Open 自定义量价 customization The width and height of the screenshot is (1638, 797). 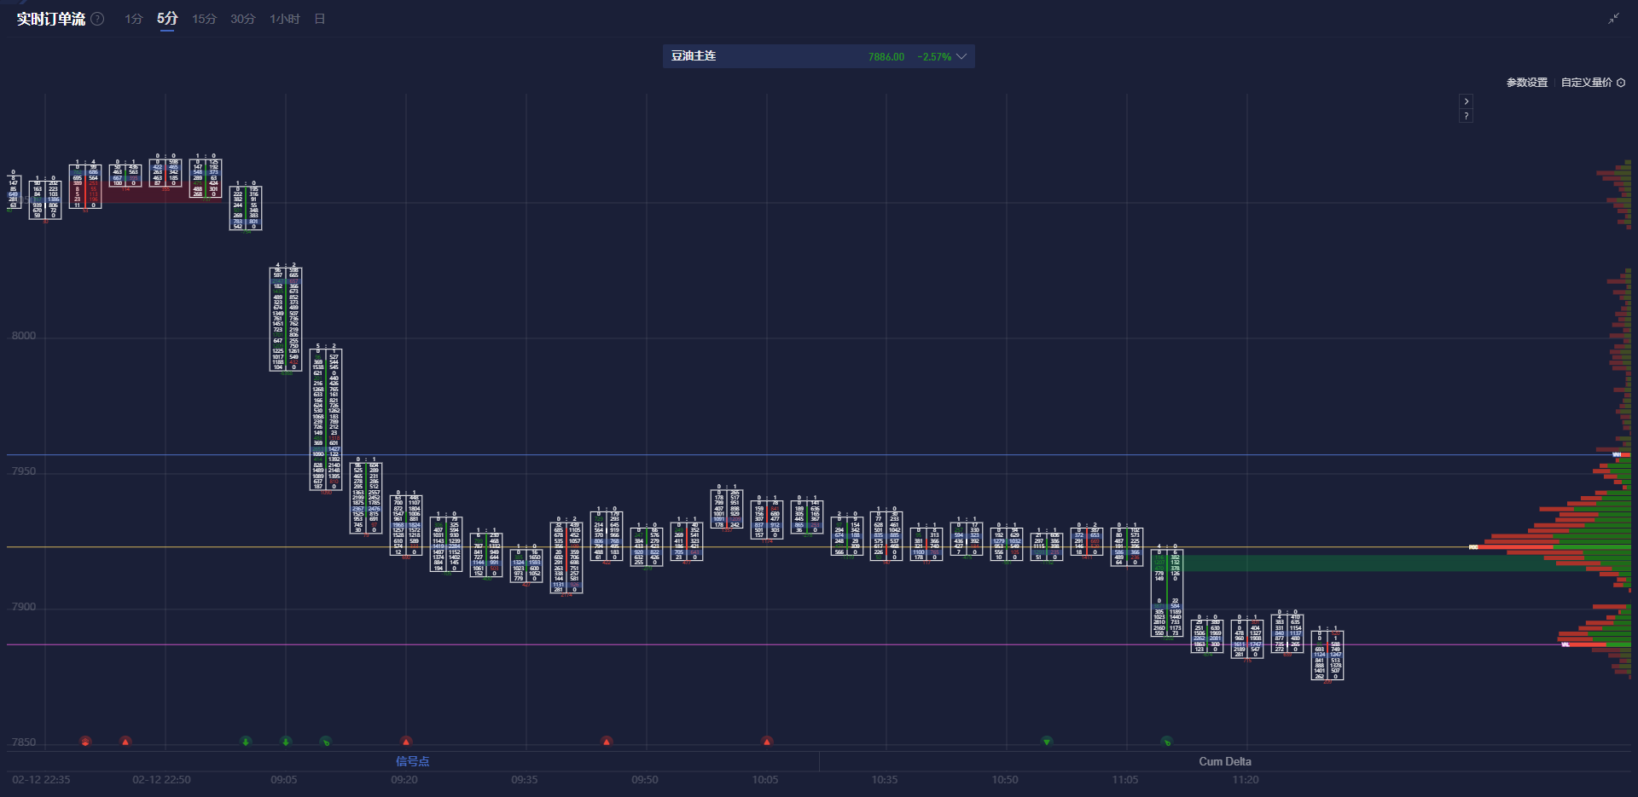pyautogui.click(x=1586, y=83)
